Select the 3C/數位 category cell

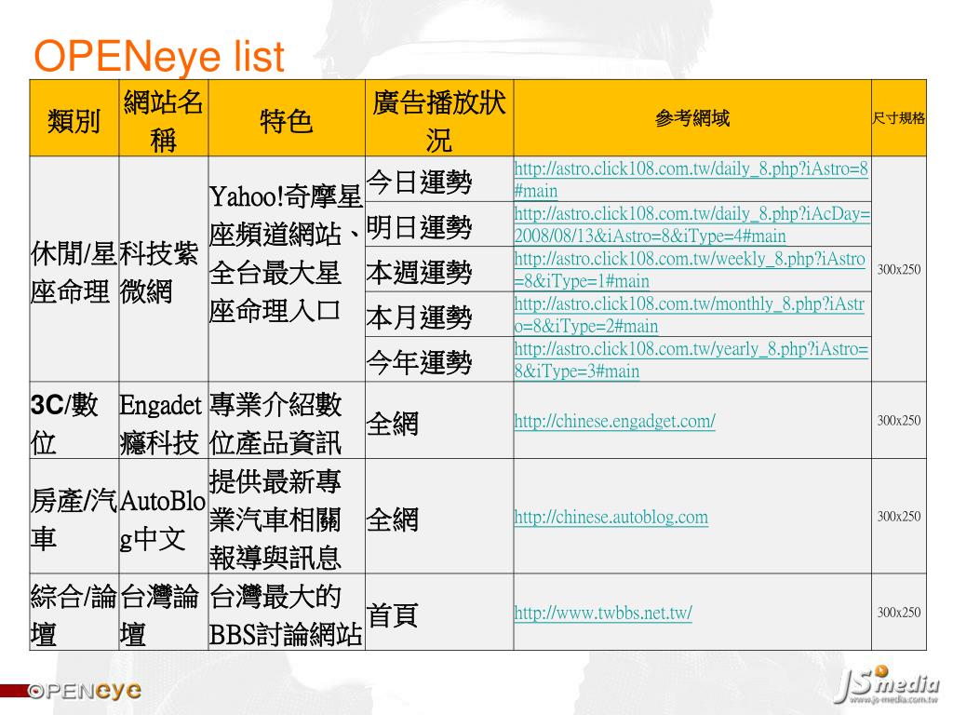click(x=74, y=420)
